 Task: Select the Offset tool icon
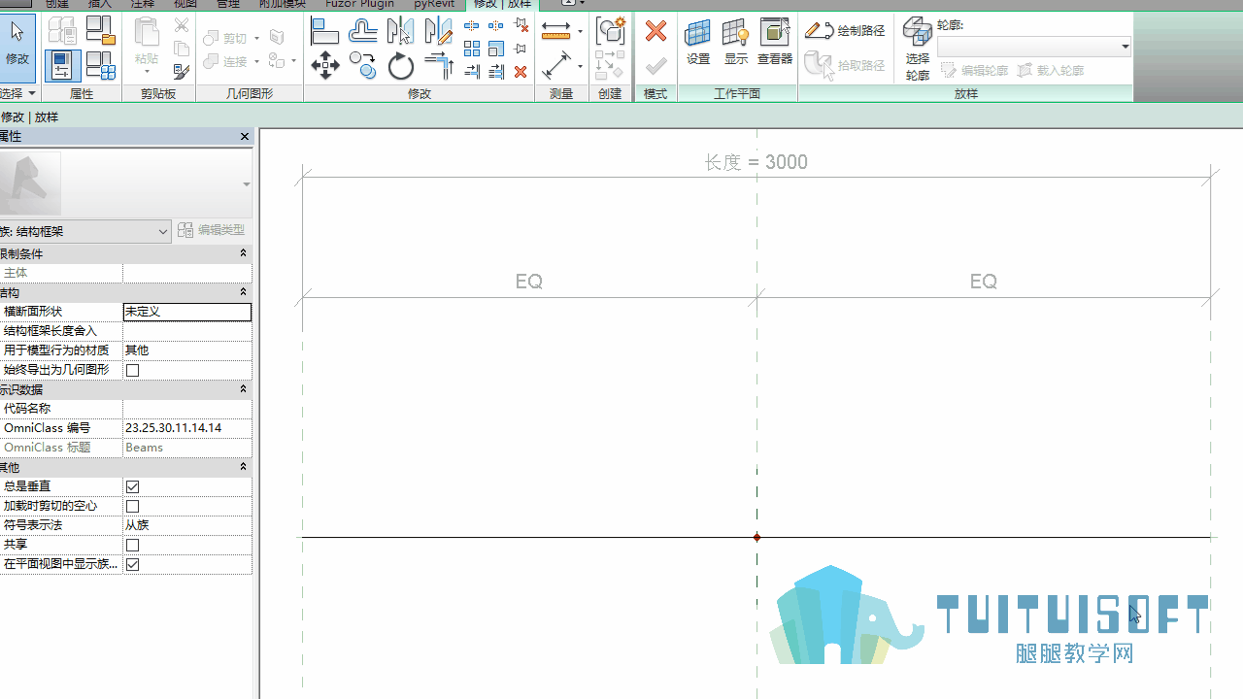[362, 32]
